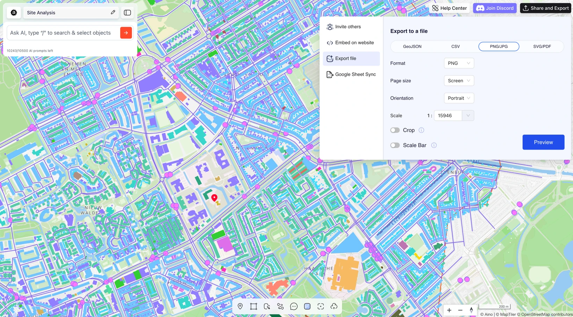Select the rectangle draw tool
Screen dimensions: 573x317
coord(254,307)
